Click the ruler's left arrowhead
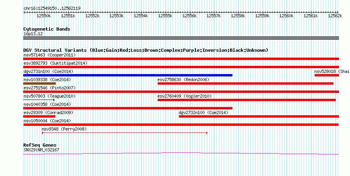This screenshot has width=350, height=176. point(24,12)
